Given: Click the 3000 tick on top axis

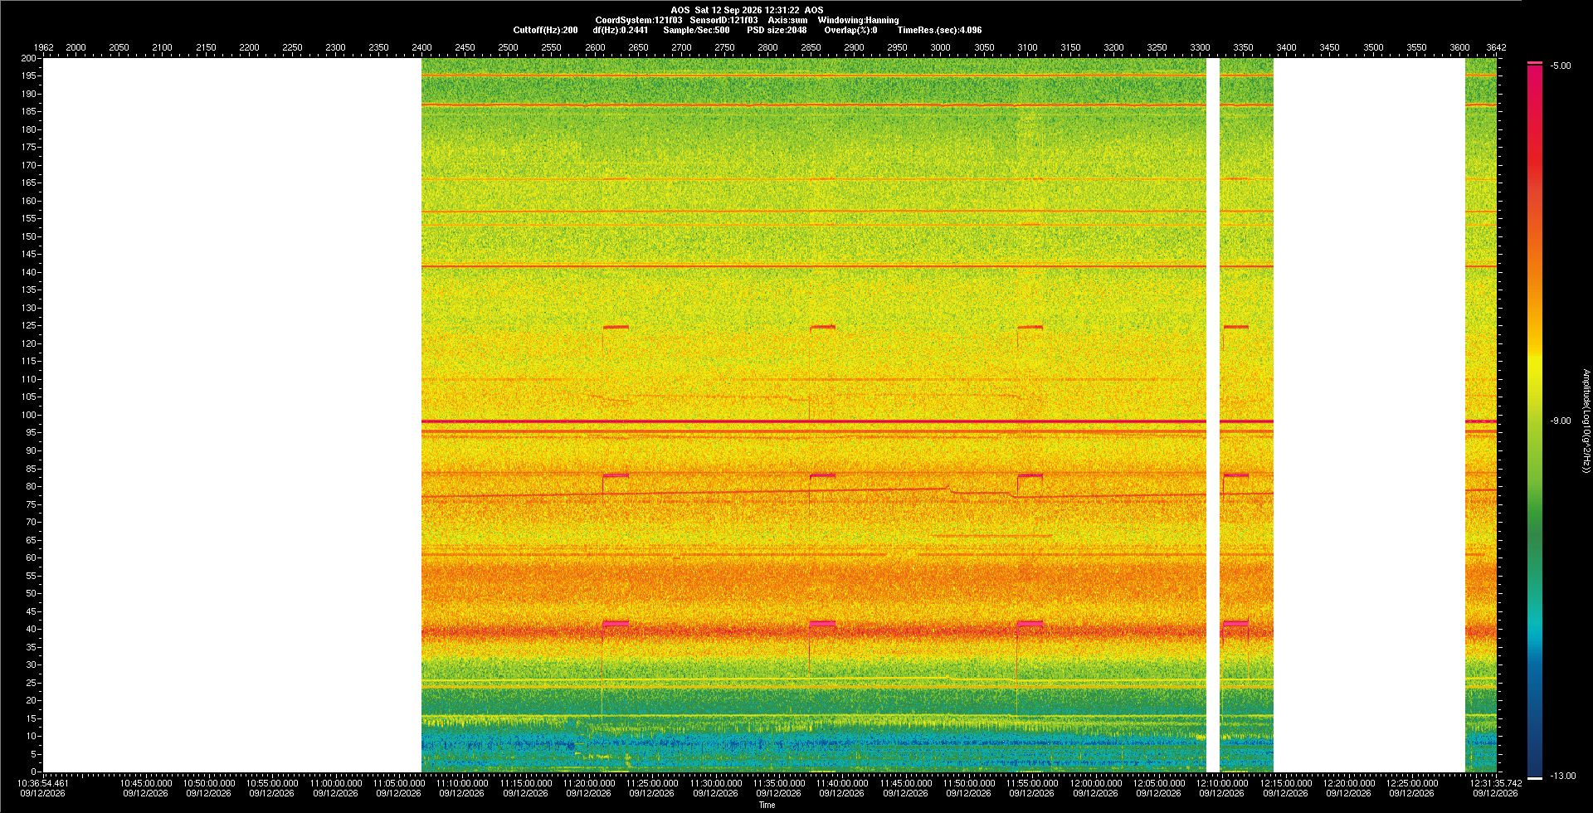Looking at the screenshot, I should [x=940, y=47].
